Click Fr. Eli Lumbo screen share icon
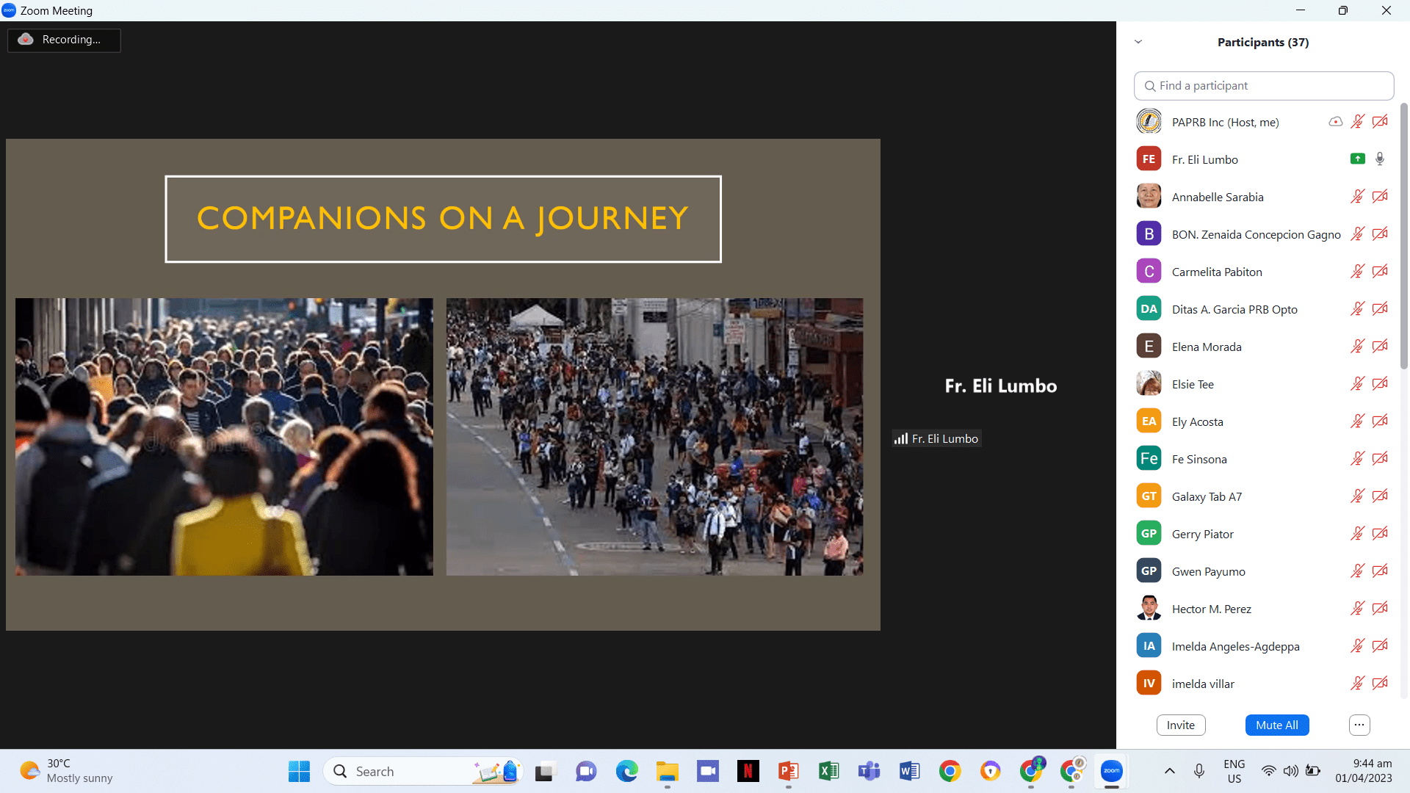This screenshot has width=1410, height=793. tap(1357, 159)
